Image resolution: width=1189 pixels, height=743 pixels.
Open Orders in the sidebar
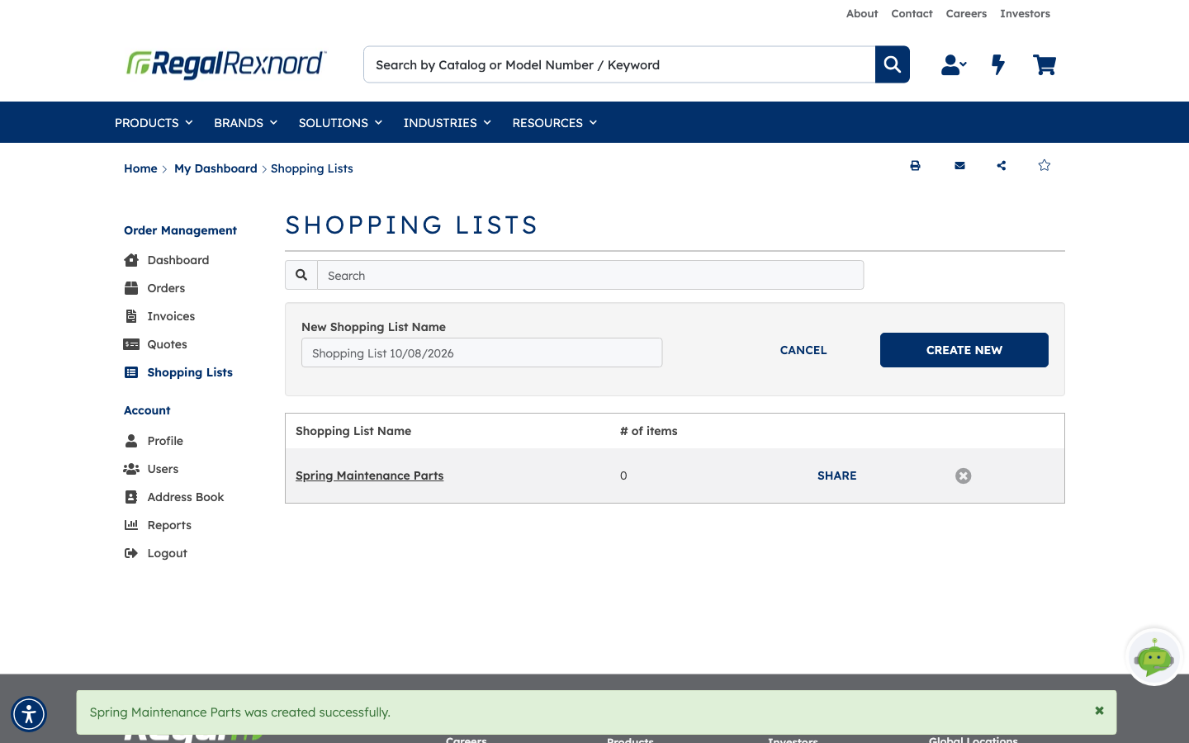pyautogui.click(x=154, y=288)
